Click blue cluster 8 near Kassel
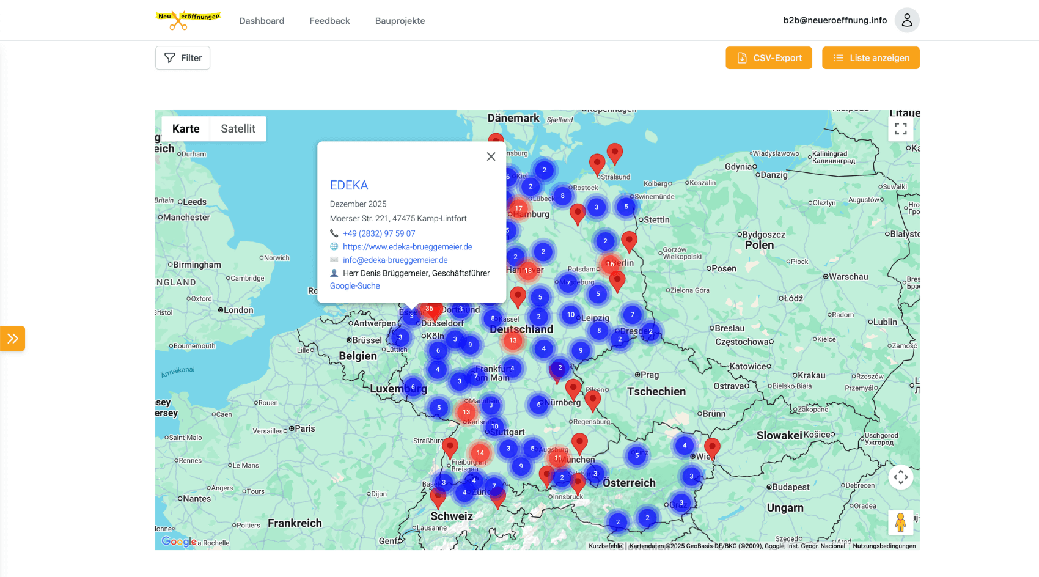The image size is (1039, 577). (x=493, y=318)
